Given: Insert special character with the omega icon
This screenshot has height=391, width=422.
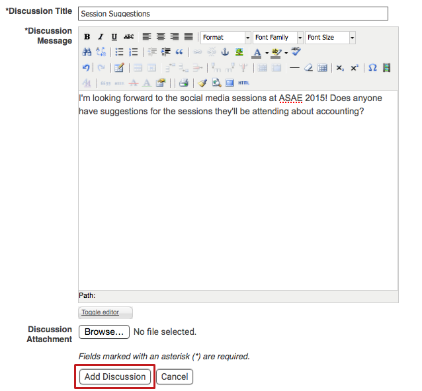Looking at the screenshot, I should pos(372,67).
